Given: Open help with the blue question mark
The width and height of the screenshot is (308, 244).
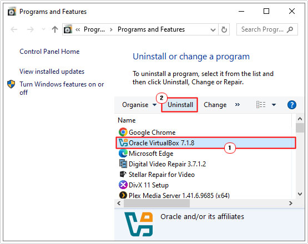Looking at the screenshot, I should tap(292, 105).
